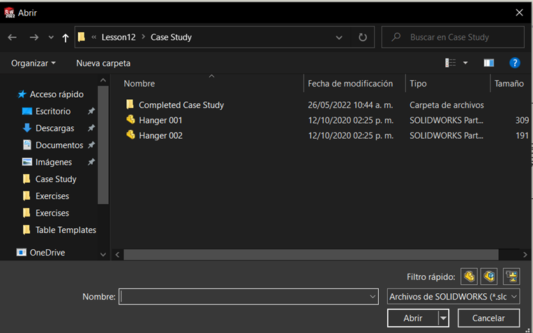533x333 pixels.
Task: Click file list scroll right arrow
Action: click(525, 254)
